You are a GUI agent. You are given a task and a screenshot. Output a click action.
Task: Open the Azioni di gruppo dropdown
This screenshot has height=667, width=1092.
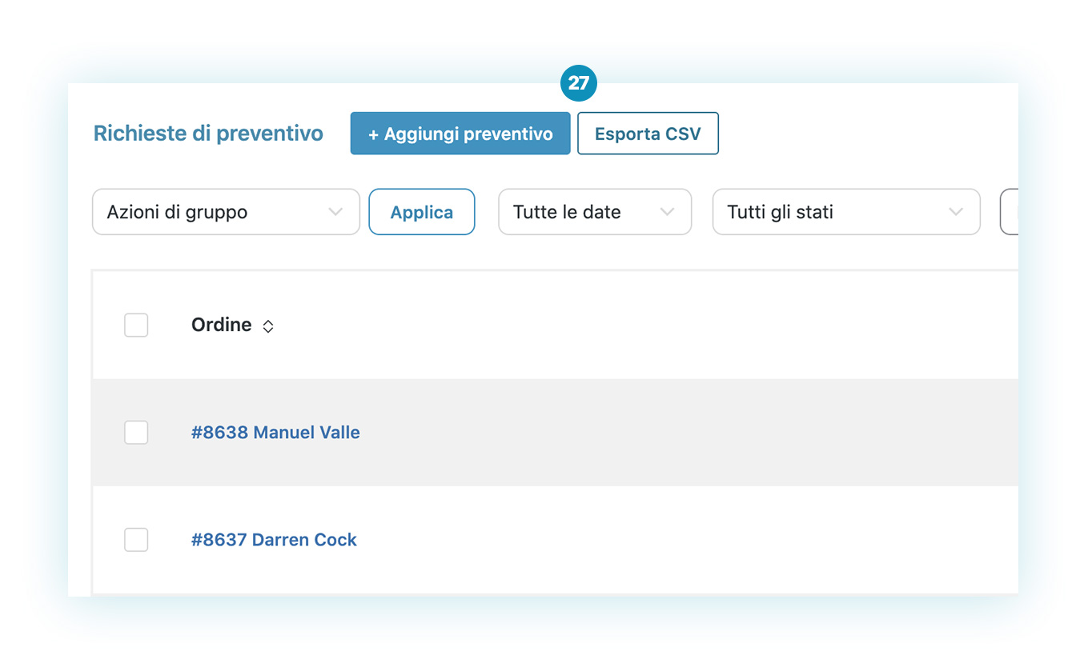coord(226,212)
